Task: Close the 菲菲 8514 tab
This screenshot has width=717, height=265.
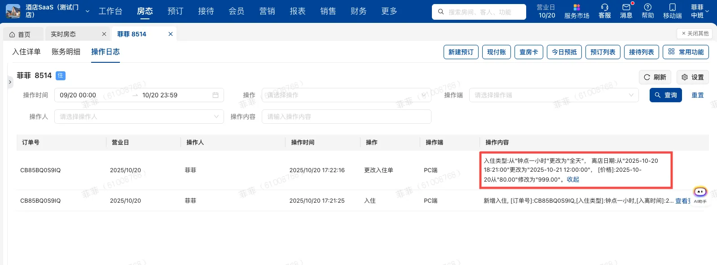Action: (x=171, y=34)
